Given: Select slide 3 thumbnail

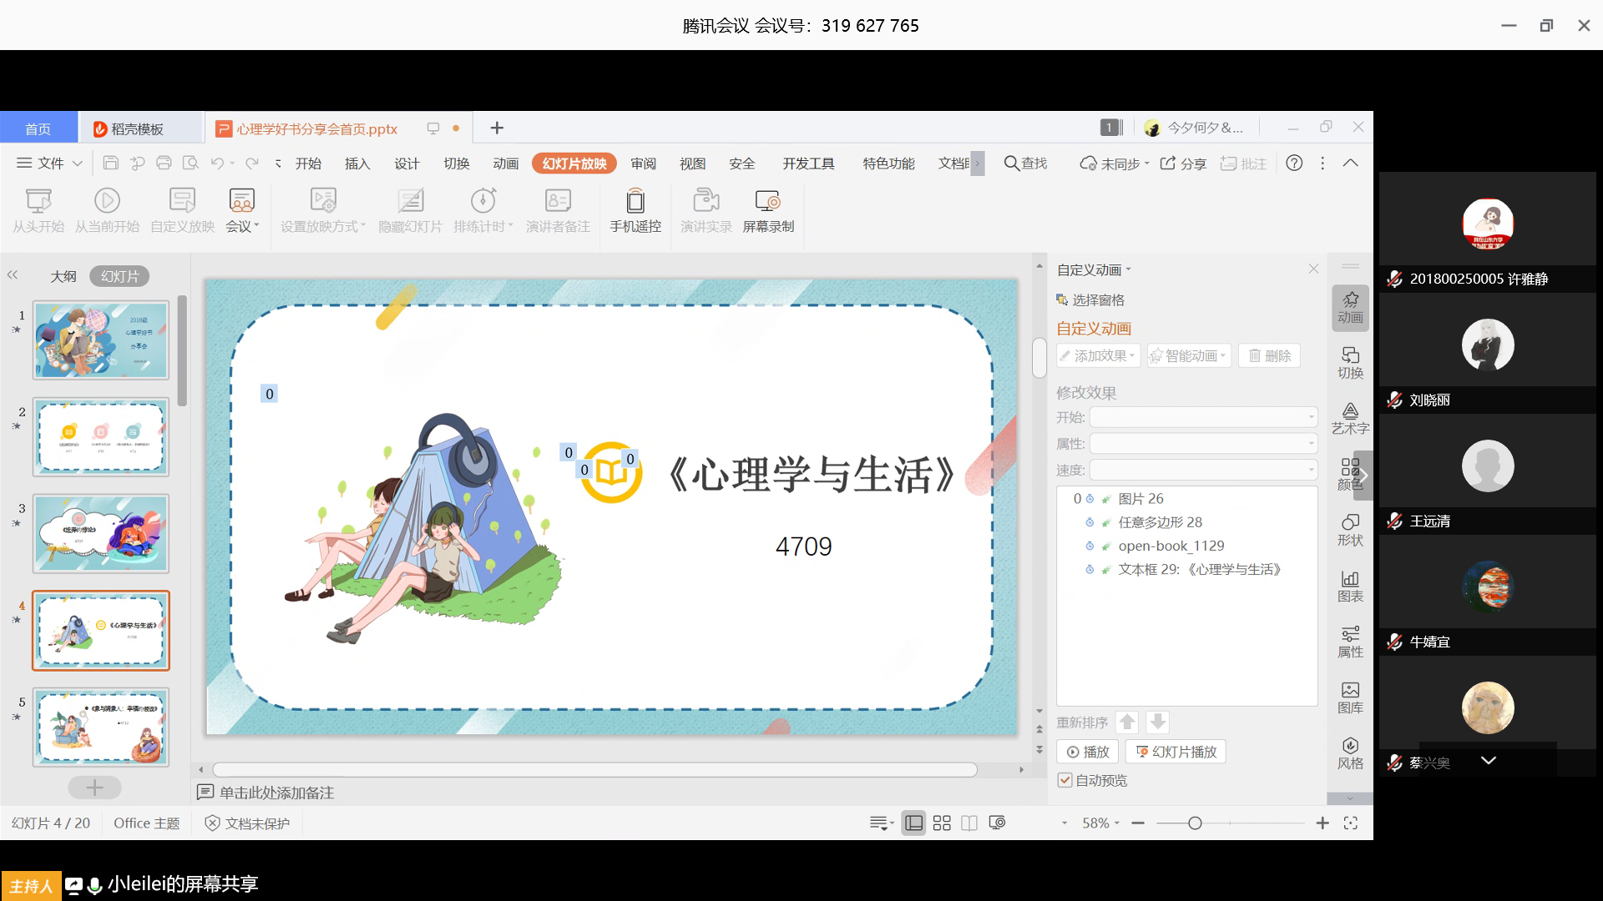Looking at the screenshot, I should click(x=101, y=534).
